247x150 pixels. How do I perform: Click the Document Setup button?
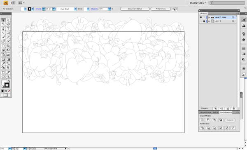[x=135, y=9]
